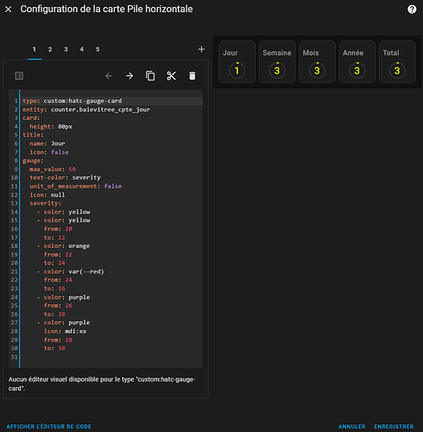
Task: Delete the card with trash icon
Action: pos(193,76)
